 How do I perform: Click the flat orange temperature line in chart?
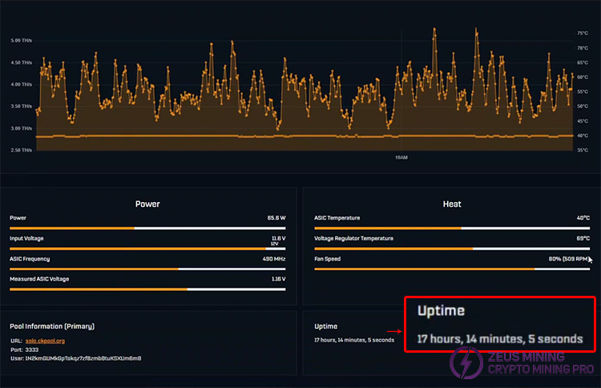click(x=240, y=136)
